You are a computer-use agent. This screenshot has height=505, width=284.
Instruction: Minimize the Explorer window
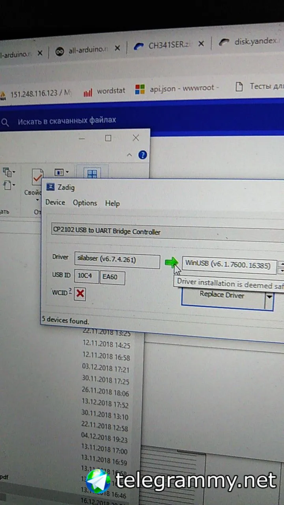click(82, 139)
